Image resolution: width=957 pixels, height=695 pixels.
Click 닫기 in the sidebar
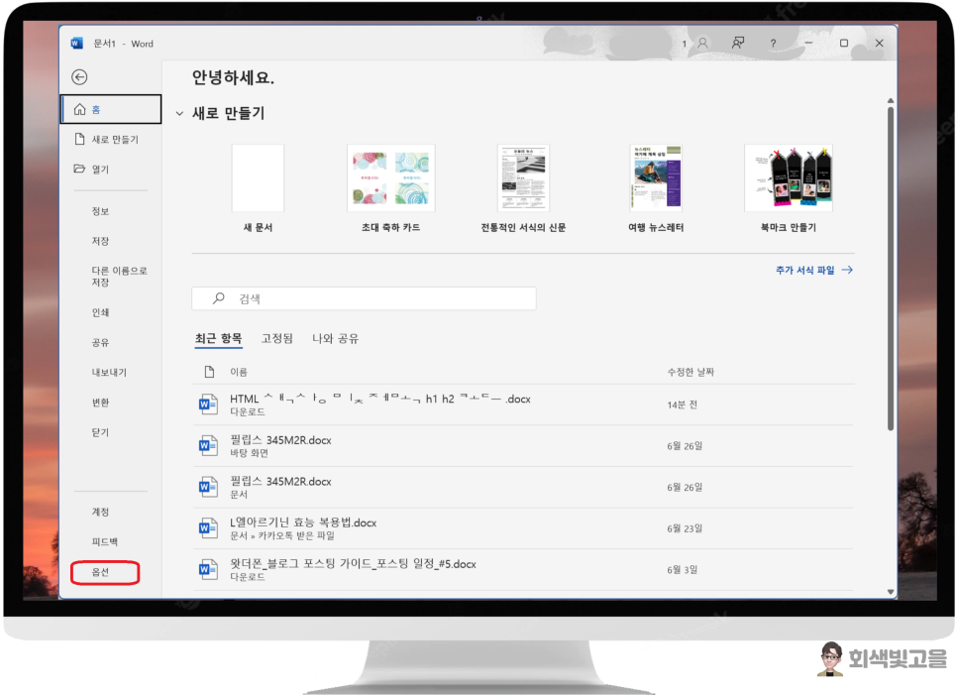(x=100, y=432)
